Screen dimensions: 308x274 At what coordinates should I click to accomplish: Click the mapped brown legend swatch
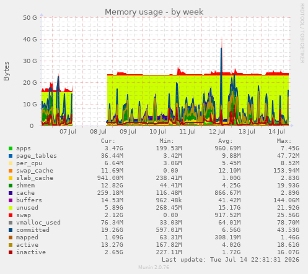coord(11,238)
